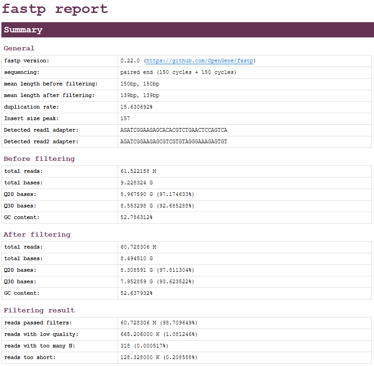
Task: Click the Summary banner bar
Action: [187, 30]
